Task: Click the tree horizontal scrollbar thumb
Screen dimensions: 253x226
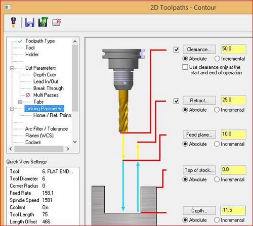Action: [x=39, y=149]
